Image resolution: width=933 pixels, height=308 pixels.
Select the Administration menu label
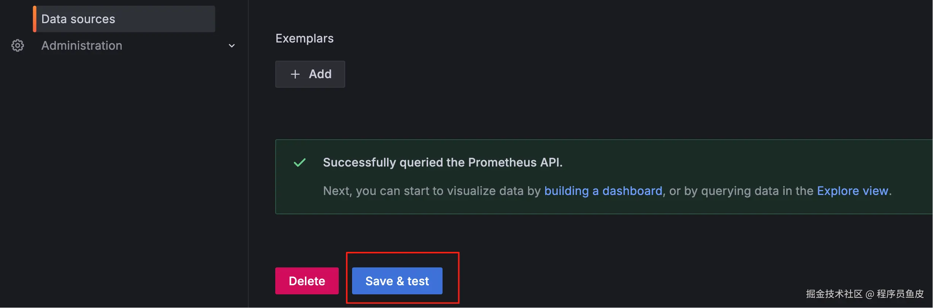click(x=82, y=46)
